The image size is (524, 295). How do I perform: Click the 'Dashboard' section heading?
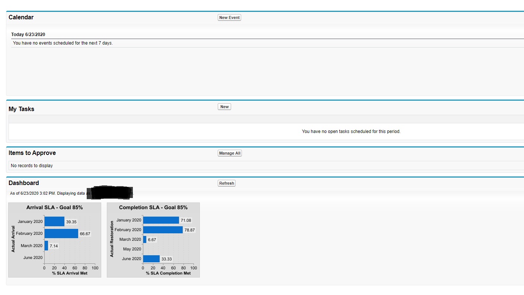click(24, 183)
